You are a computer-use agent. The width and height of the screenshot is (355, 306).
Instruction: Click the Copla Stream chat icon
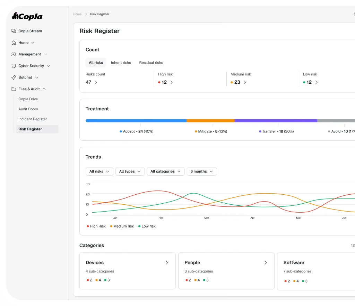pyautogui.click(x=14, y=31)
